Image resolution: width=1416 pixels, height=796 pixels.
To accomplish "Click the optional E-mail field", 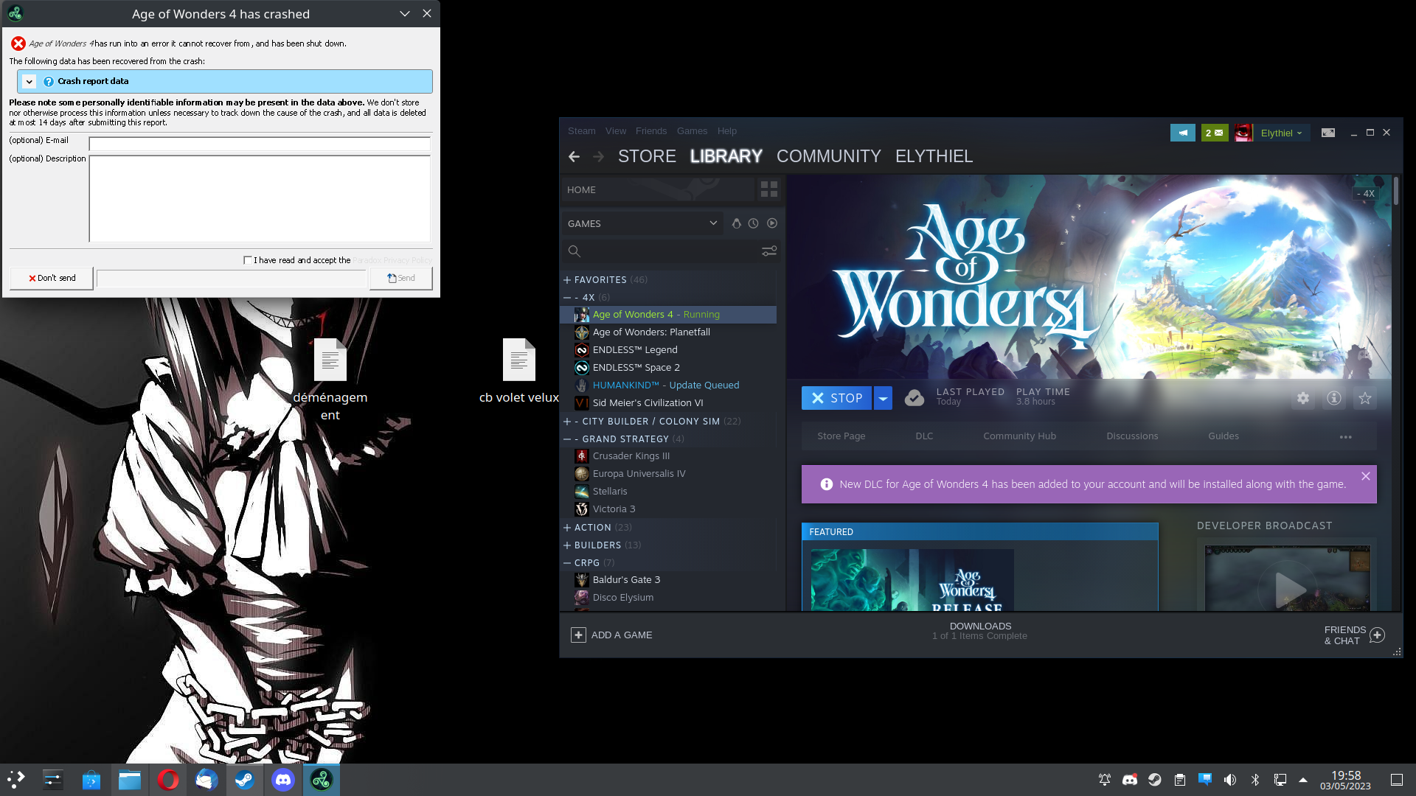I will pyautogui.click(x=260, y=144).
